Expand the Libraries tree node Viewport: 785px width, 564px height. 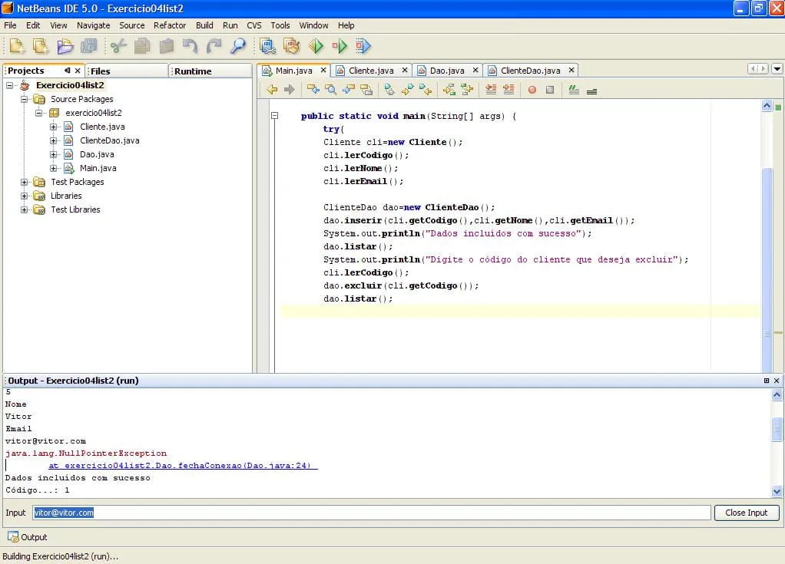point(25,196)
